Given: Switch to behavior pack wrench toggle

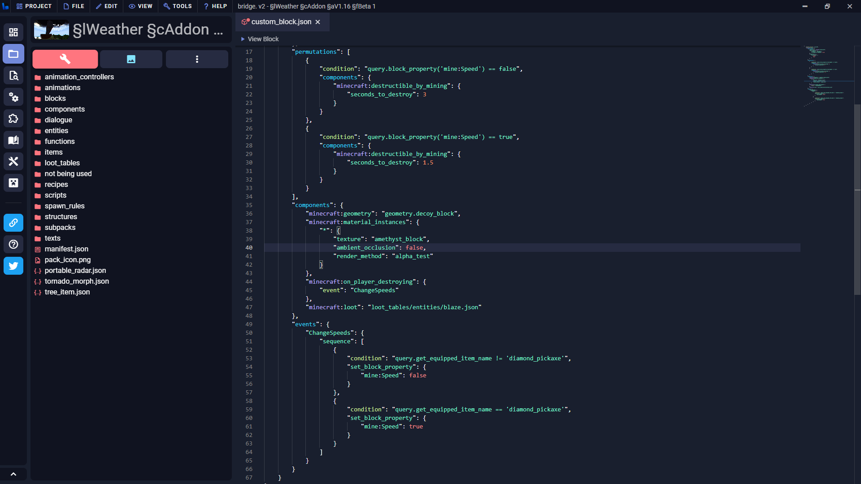Looking at the screenshot, I should coord(65,59).
